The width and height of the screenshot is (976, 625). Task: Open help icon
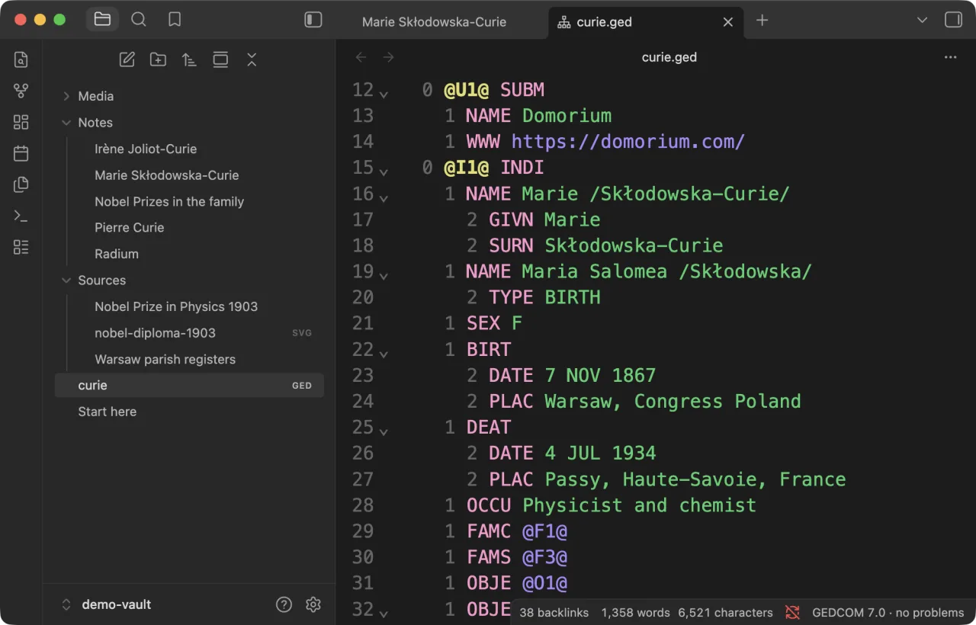(284, 604)
